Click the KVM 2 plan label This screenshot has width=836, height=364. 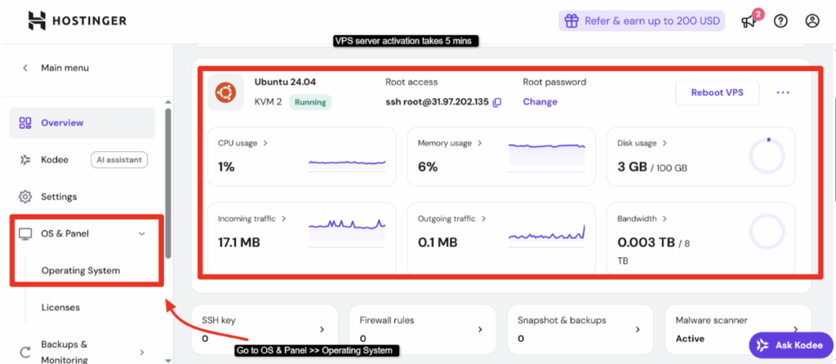pyautogui.click(x=268, y=102)
